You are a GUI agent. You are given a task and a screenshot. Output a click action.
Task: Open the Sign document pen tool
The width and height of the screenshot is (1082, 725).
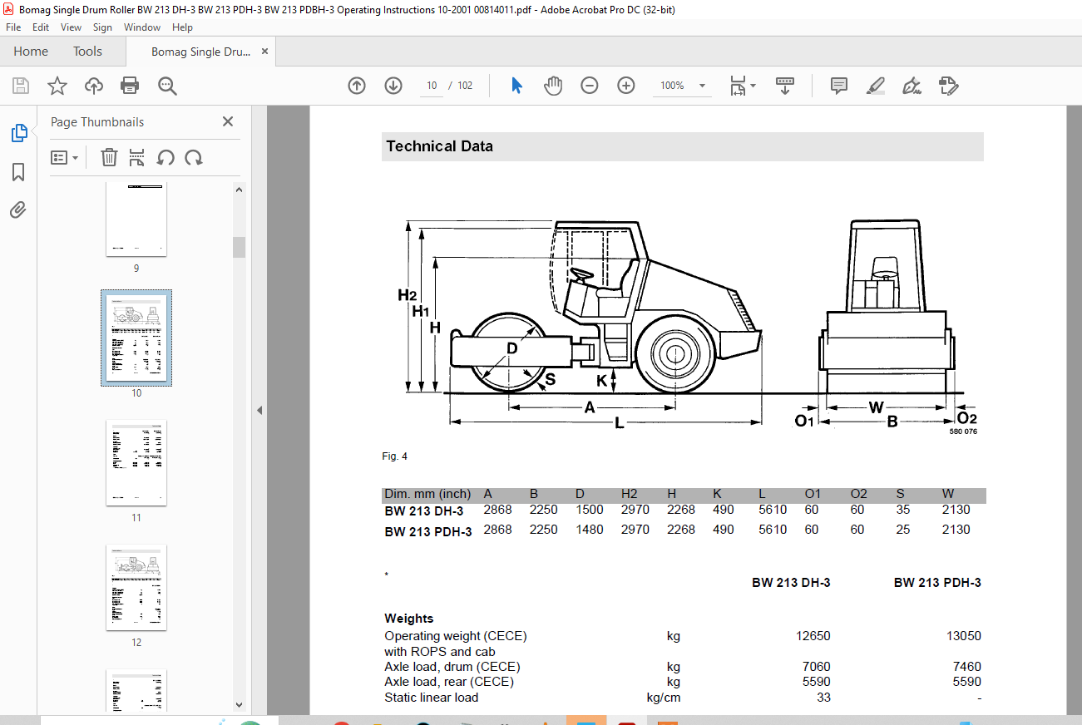pyautogui.click(x=912, y=86)
